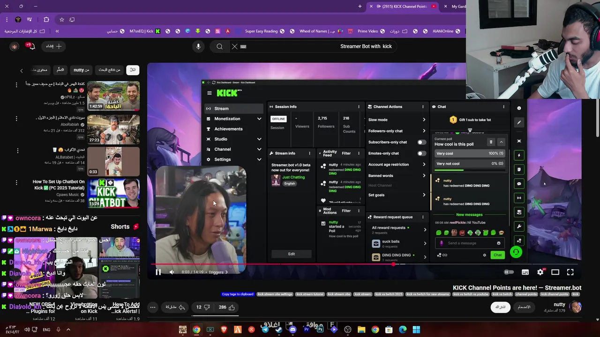Open Telegram from the taskbar

[x=265, y=330]
